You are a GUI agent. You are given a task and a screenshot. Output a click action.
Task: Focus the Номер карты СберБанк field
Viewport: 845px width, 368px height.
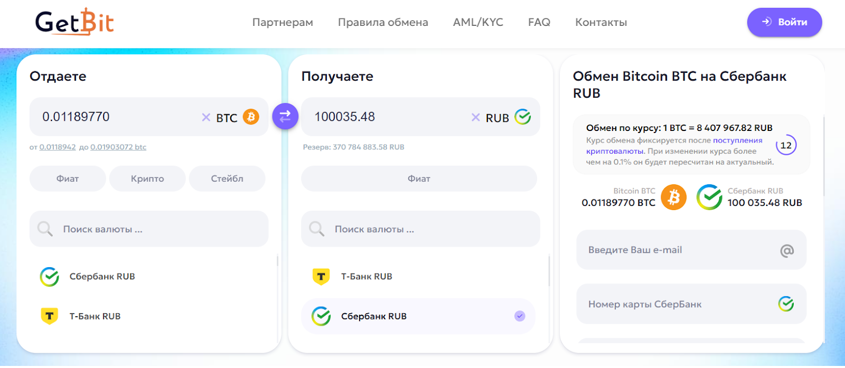[691, 304]
